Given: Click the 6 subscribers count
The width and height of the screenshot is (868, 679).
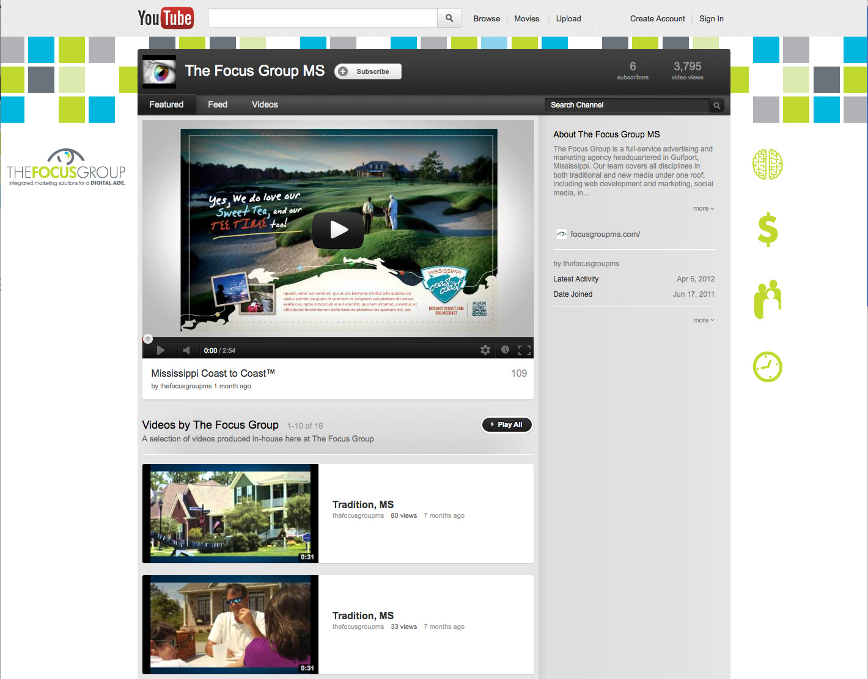Looking at the screenshot, I should (x=633, y=70).
